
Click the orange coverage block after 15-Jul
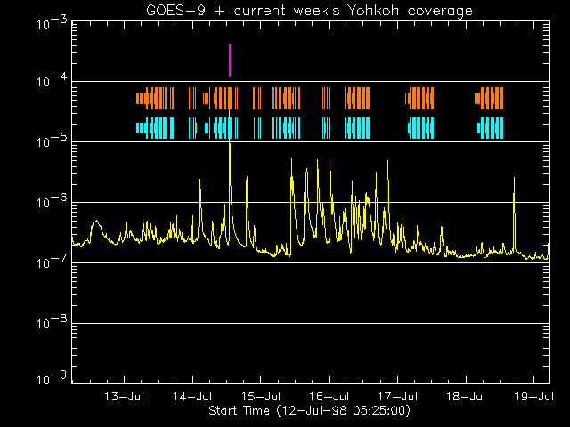(x=286, y=99)
